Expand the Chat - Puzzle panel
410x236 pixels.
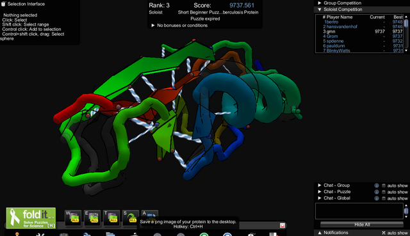(320, 192)
